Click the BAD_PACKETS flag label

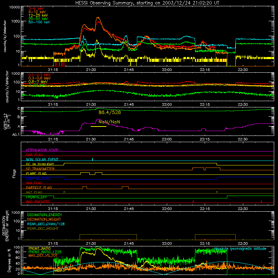coord(38,202)
